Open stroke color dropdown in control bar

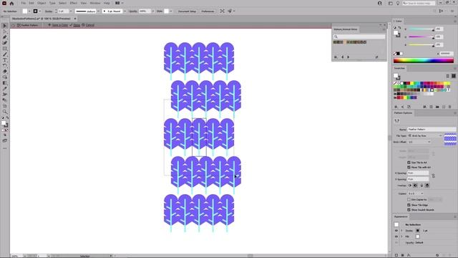coord(40,11)
